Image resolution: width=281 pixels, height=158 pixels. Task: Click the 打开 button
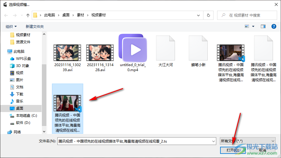(233, 150)
